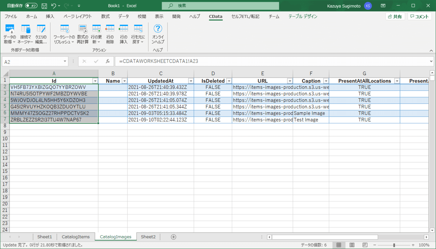
Task: Toggle the 自動保存 AutoSave switch
Action: pyautogui.click(x=31, y=6)
